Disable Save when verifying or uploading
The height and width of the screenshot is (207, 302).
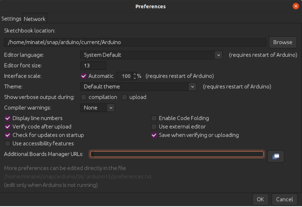pos(154,135)
